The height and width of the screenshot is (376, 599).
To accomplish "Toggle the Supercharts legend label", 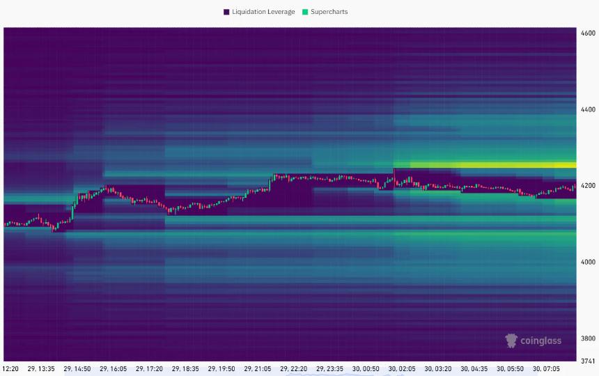I will [x=329, y=12].
